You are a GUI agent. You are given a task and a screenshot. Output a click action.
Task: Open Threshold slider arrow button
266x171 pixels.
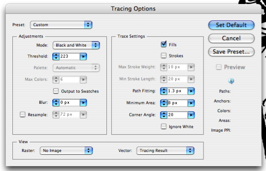83,57
